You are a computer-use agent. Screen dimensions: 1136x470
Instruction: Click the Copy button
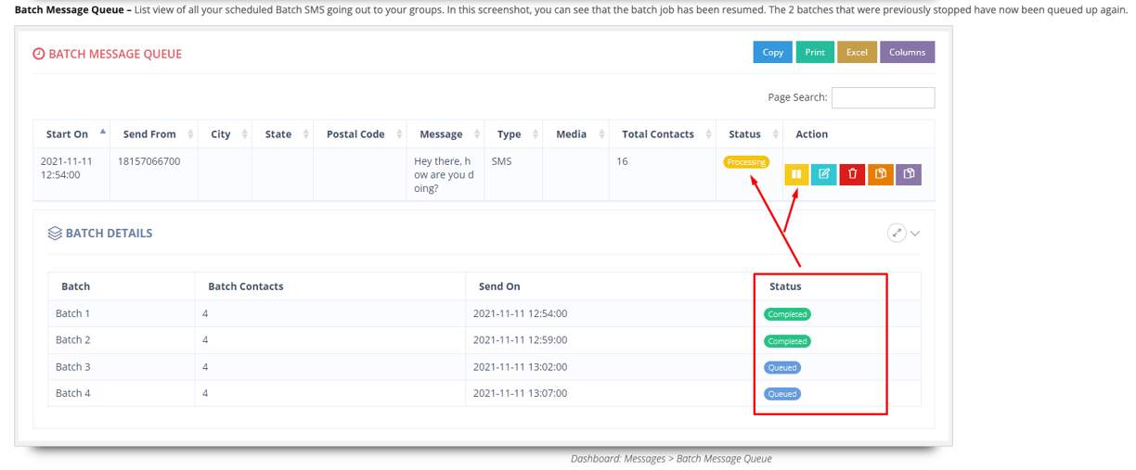[x=773, y=52]
